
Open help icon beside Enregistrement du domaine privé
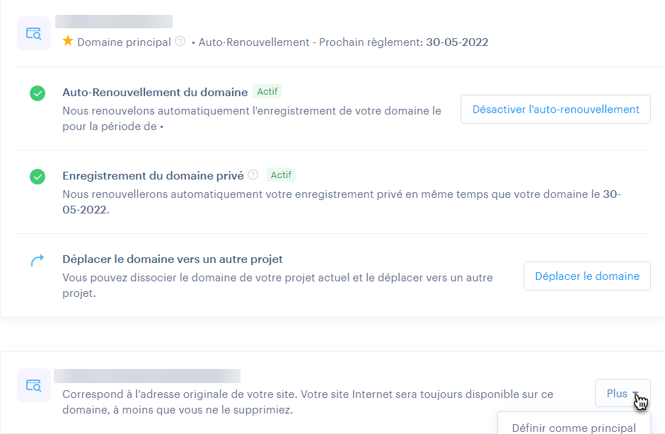[253, 175]
